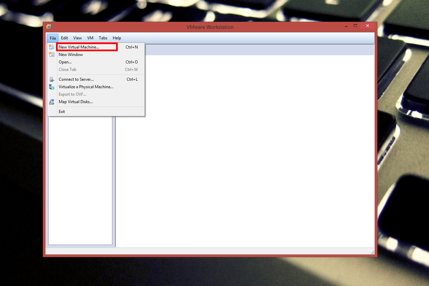Click the window resize grip corner
Viewport: 429px width, 286px height.
tap(372, 252)
